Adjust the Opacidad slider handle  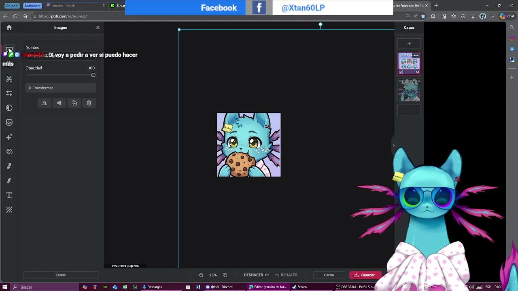tap(93, 75)
